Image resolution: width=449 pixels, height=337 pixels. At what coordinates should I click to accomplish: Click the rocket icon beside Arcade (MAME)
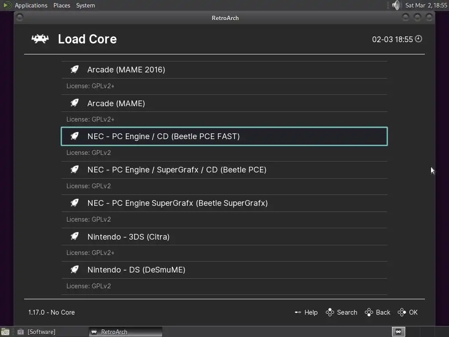point(75,103)
